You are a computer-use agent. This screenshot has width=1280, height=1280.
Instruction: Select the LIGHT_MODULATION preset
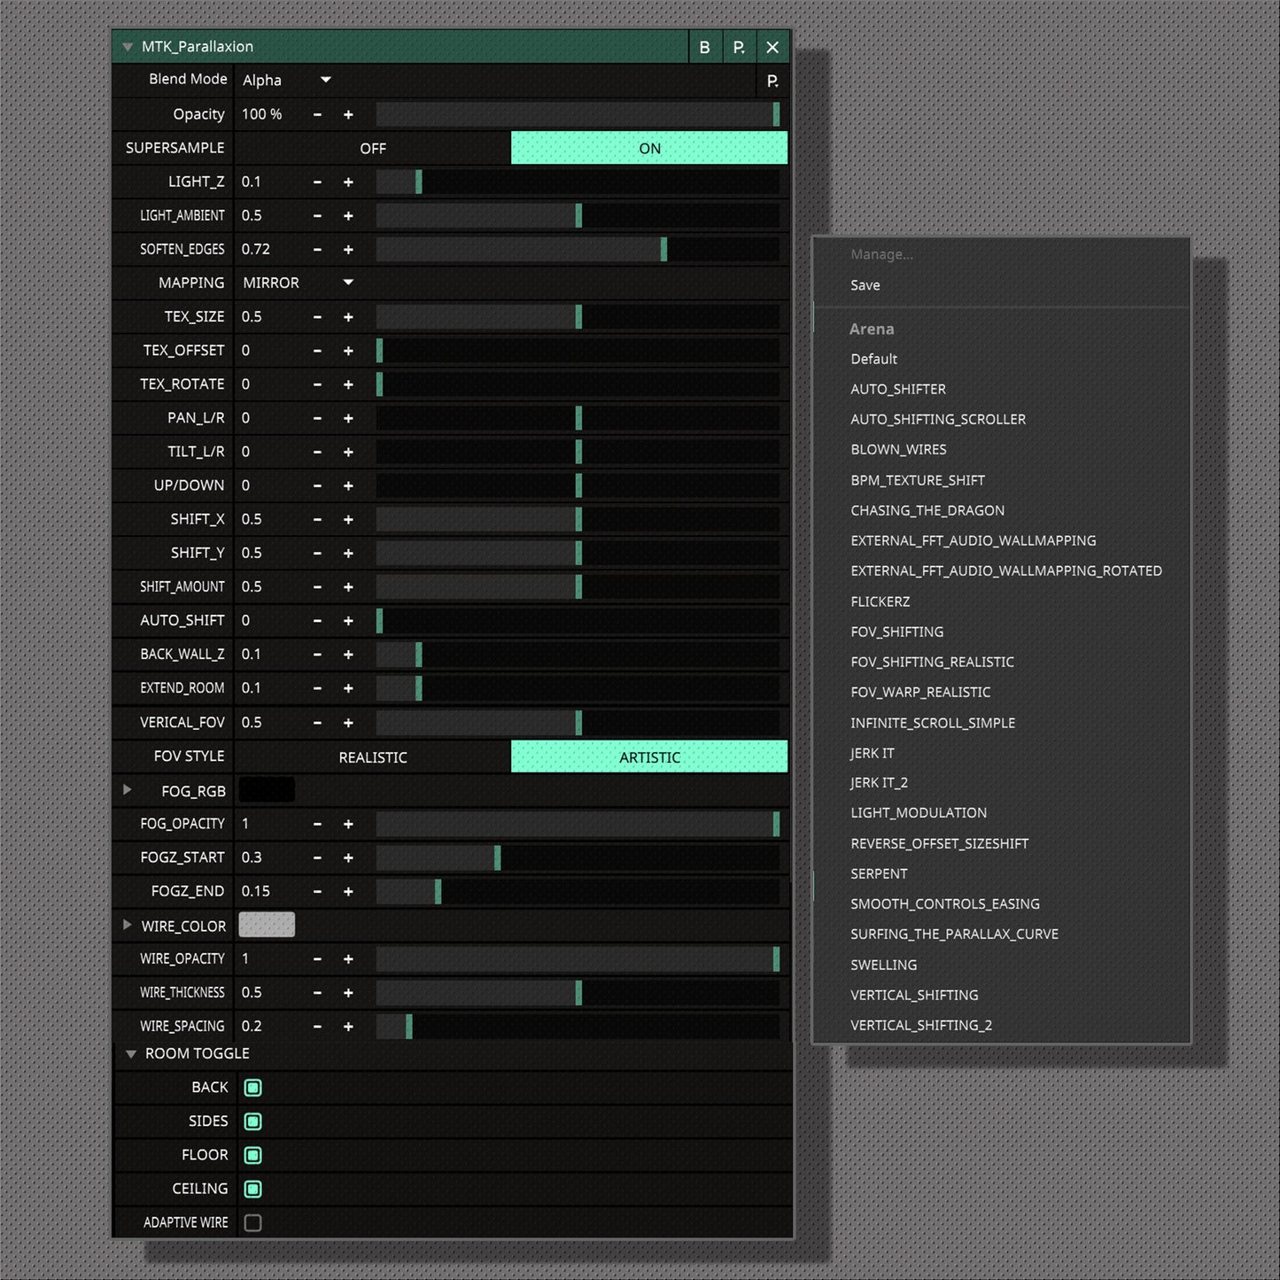tap(919, 812)
